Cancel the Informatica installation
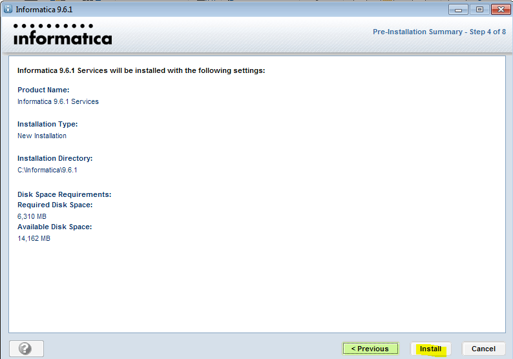 (483, 349)
